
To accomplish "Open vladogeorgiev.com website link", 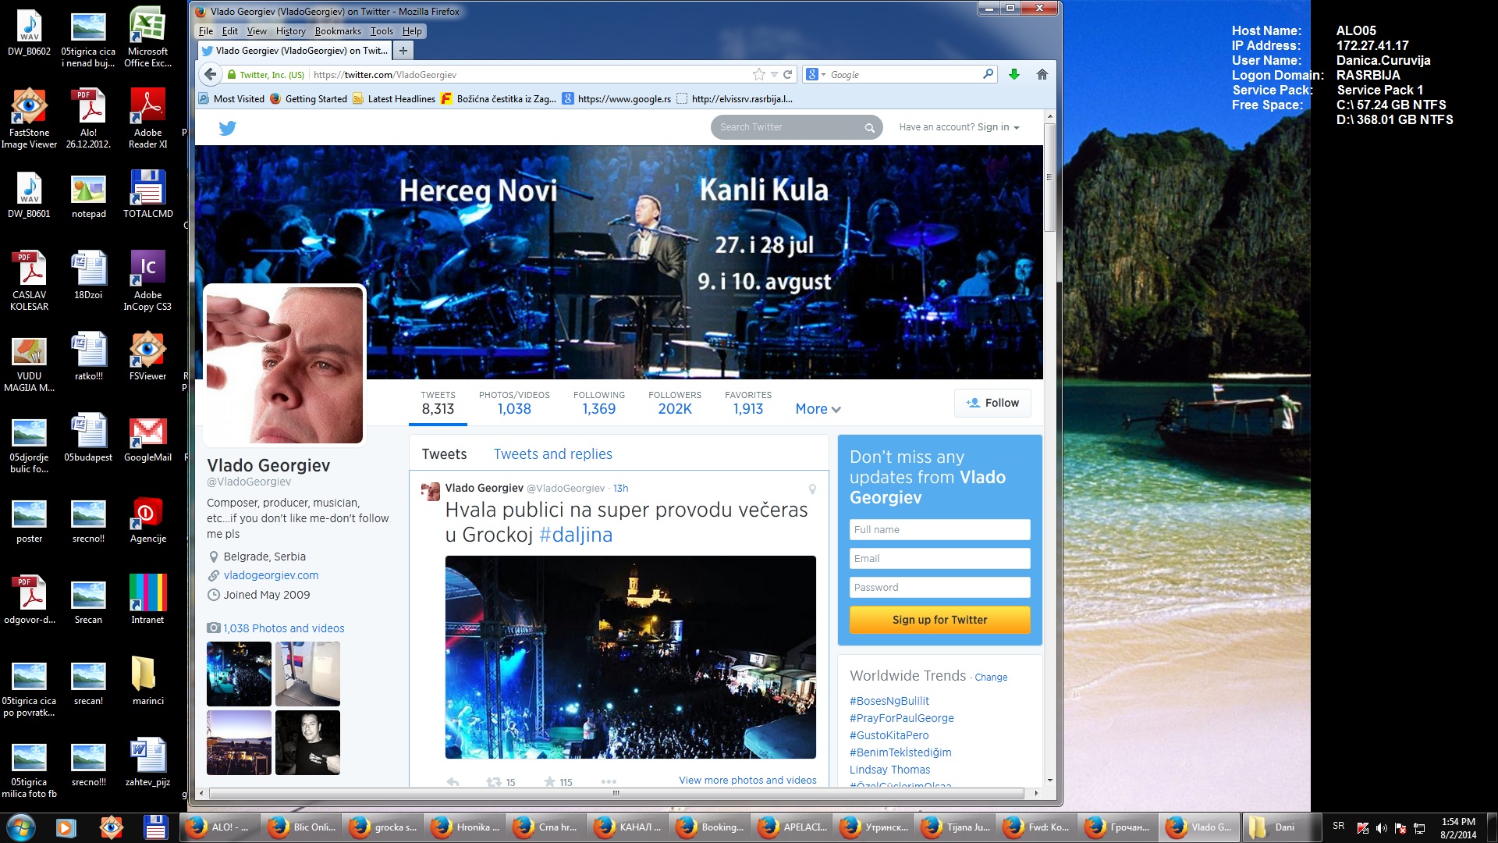I will point(271,575).
